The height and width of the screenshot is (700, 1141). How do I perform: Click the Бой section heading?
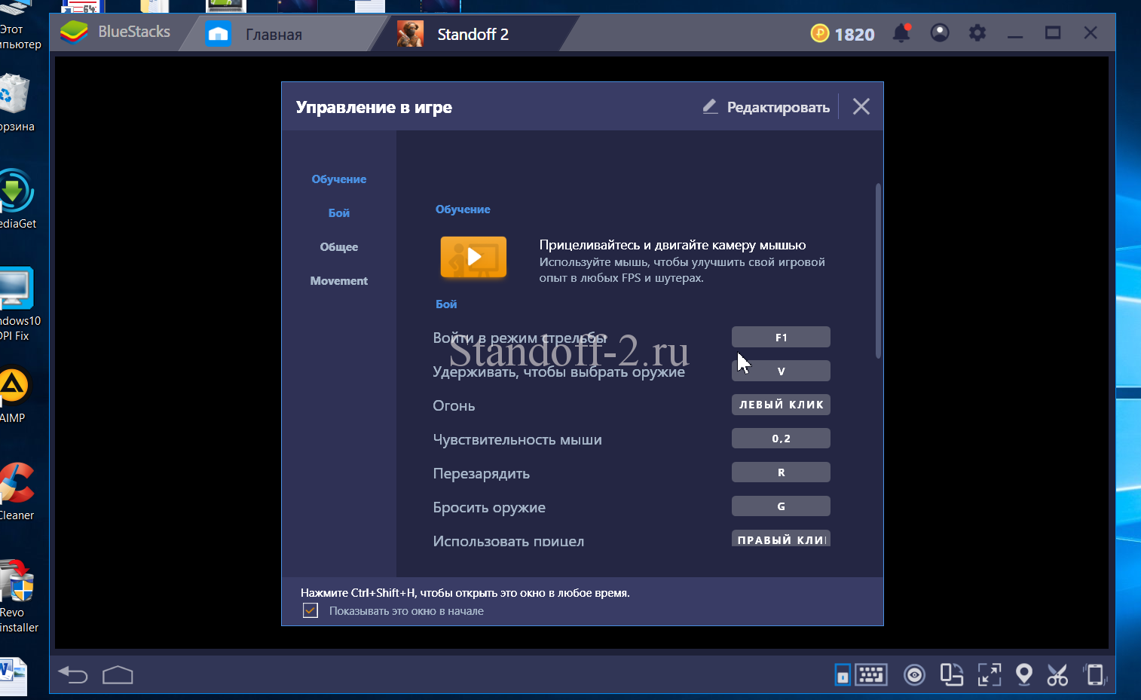point(446,304)
